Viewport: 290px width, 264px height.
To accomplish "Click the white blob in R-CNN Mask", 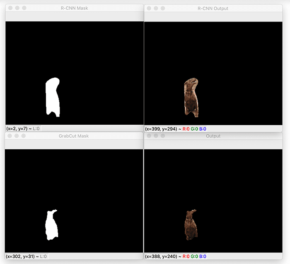I will [52, 97].
